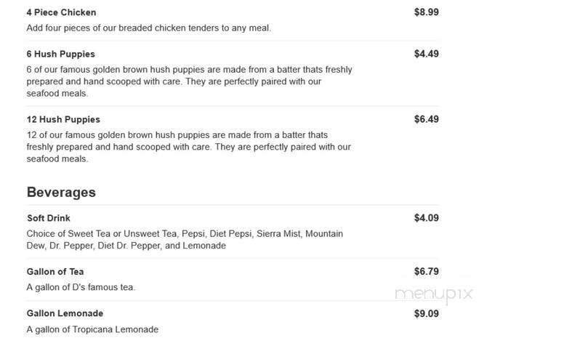Click the $4.49 price for 6 Hush Puppies
This screenshot has height=354, width=564.
pos(426,54)
